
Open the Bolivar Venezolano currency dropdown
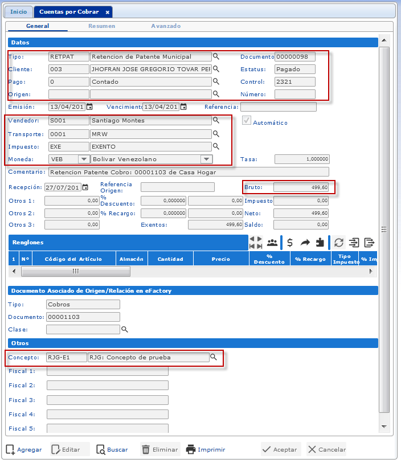pos(206,159)
